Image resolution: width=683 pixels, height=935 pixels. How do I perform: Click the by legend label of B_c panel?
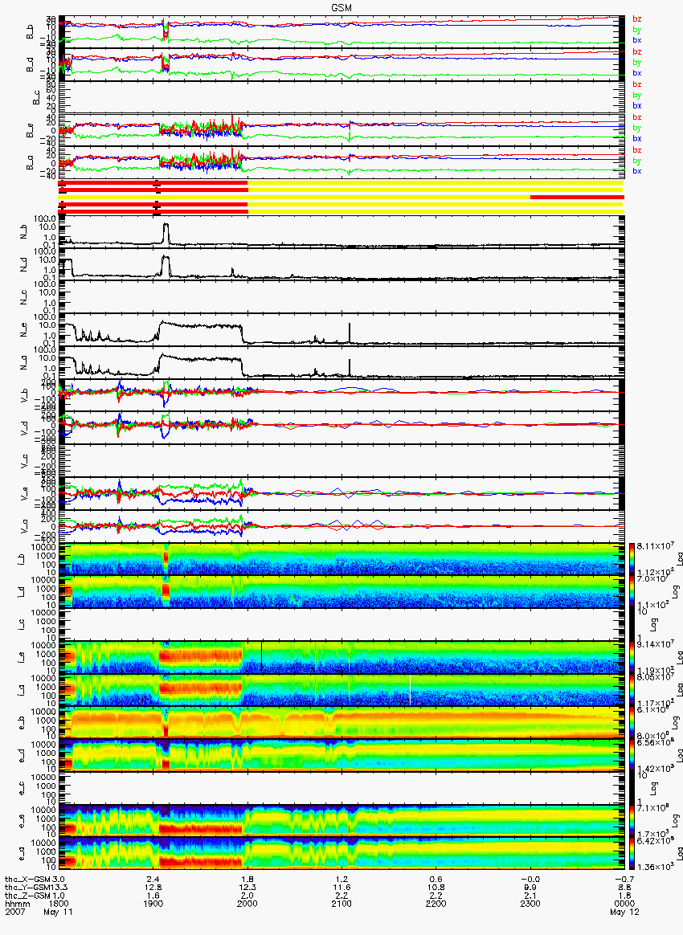coord(637,95)
